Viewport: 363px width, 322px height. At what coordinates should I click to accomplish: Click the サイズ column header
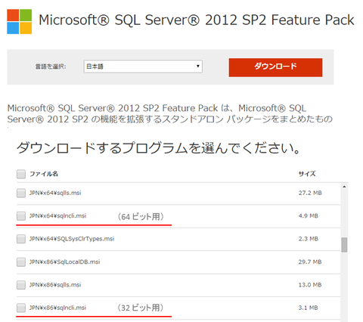click(307, 174)
